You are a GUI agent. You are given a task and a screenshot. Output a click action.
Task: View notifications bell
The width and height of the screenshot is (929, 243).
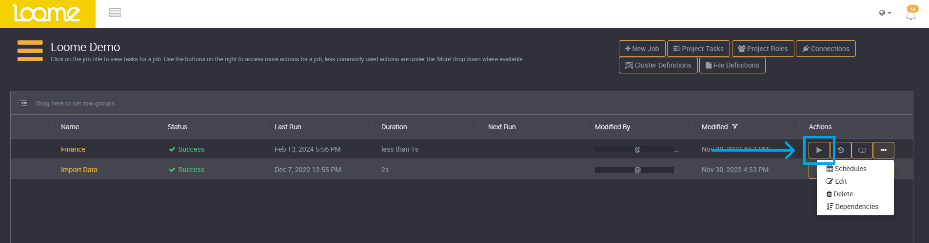pyautogui.click(x=911, y=13)
